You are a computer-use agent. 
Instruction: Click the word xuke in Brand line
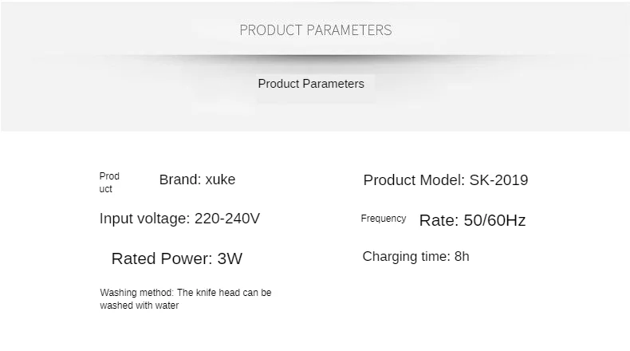point(220,179)
